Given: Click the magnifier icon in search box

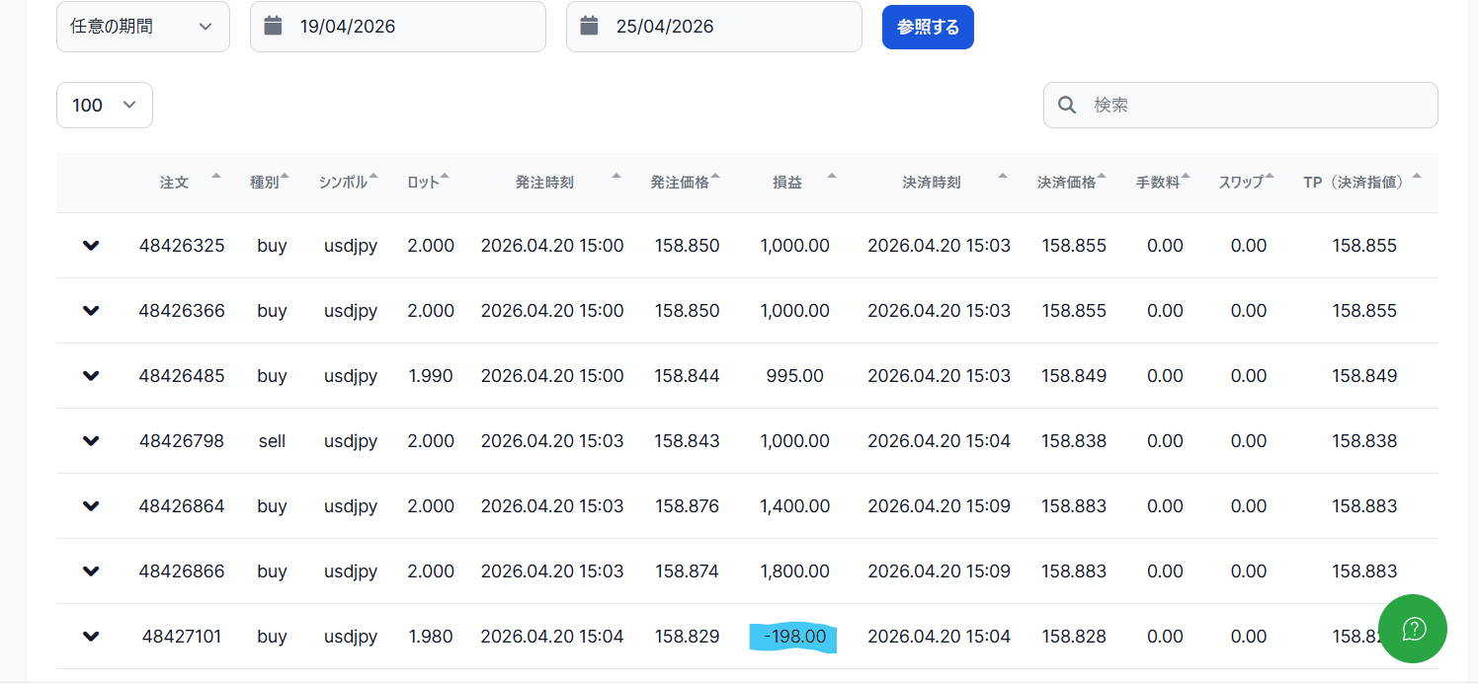Looking at the screenshot, I should pos(1067,105).
